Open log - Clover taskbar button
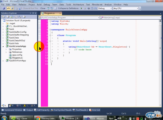Image resolution: width=163 pixels, height=120 pixels. pyautogui.click(x=21, y=118)
